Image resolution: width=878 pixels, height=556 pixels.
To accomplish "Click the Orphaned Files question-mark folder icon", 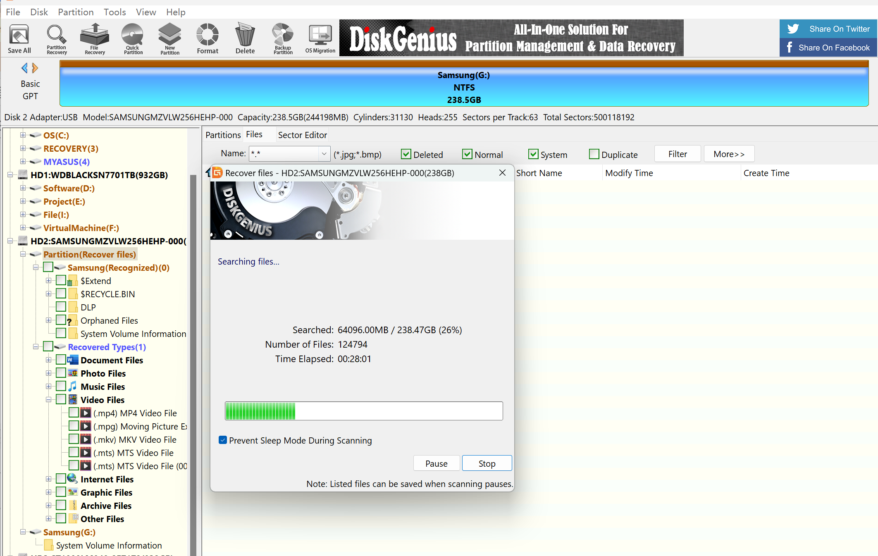I will click(x=72, y=320).
